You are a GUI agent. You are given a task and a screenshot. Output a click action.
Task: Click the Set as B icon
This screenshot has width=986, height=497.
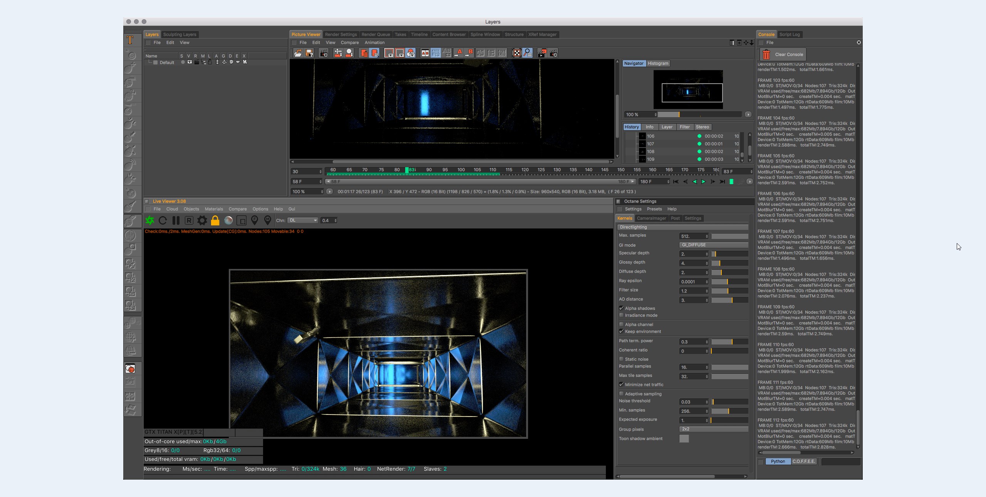(x=469, y=53)
